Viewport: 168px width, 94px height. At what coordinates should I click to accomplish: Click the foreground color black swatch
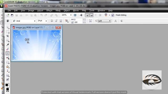point(7,85)
